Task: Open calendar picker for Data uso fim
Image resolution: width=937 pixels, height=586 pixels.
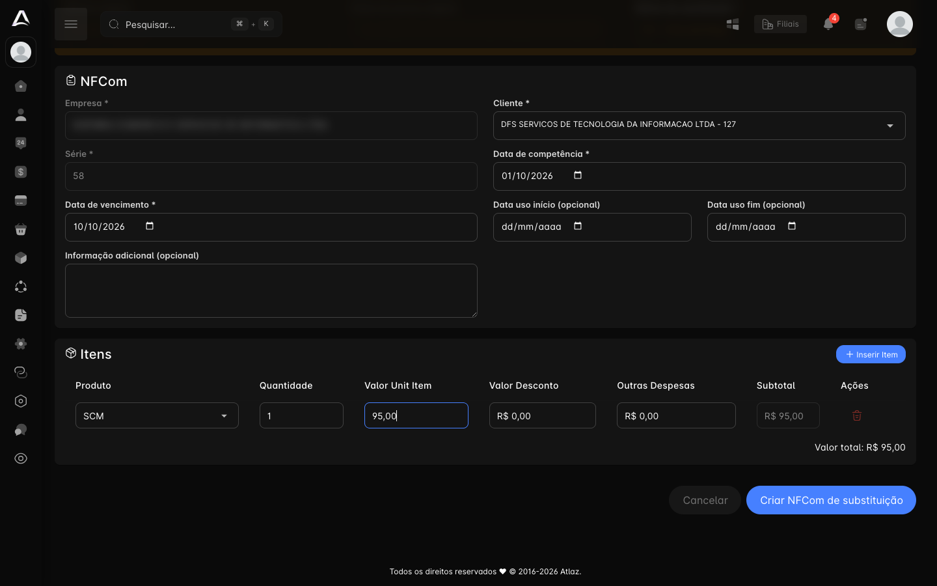Action: [x=792, y=226]
